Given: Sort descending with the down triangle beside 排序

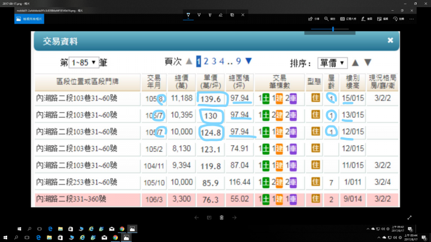Looking at the screenshot, I should point(368,63).
